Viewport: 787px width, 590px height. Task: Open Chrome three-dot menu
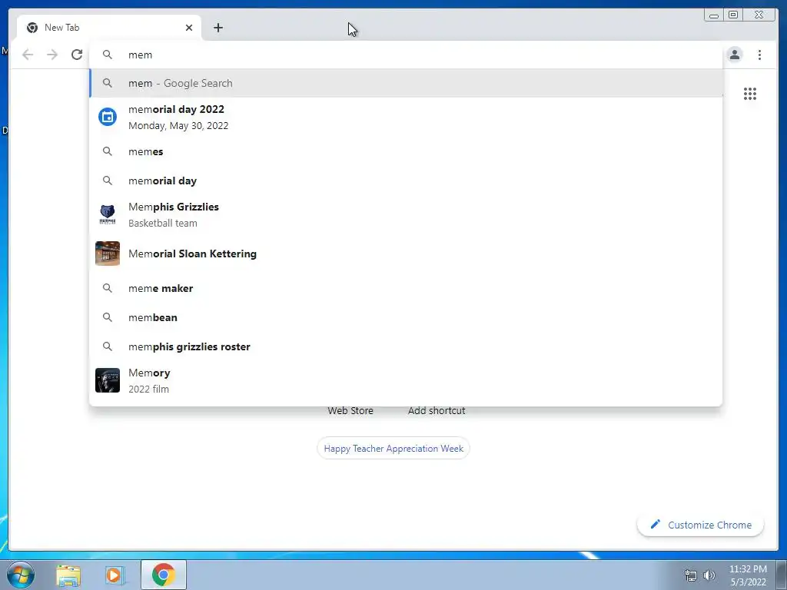(759, 55)
